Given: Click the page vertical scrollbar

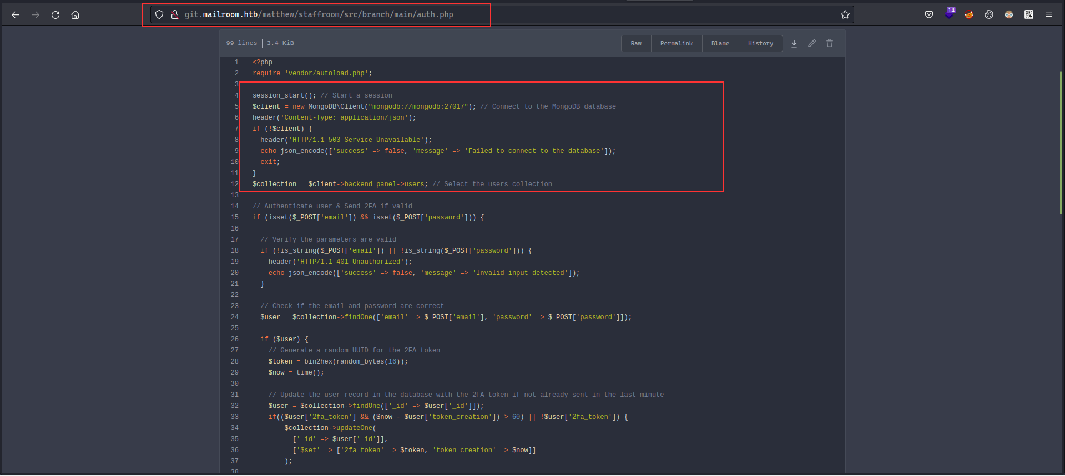Looking at the screenshot, I should [x=1061, y=143].
